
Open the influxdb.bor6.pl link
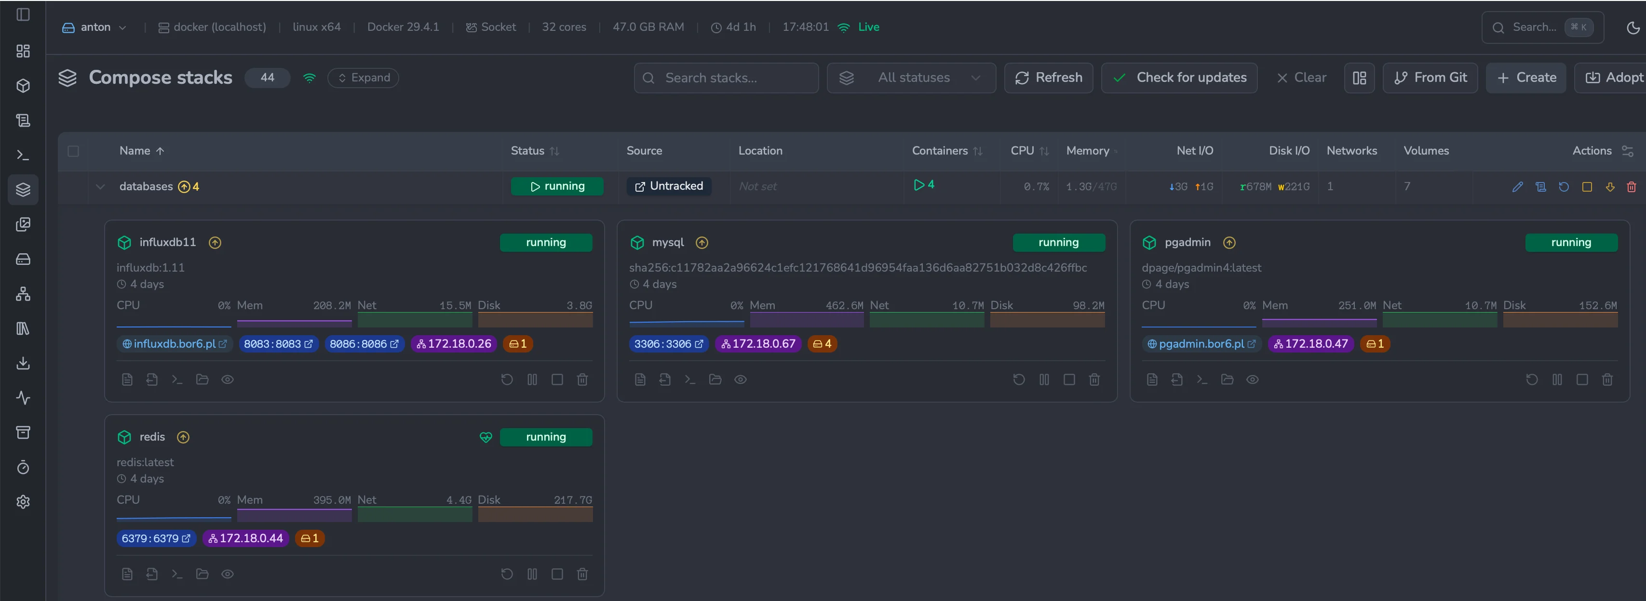[x=175, y=344]
